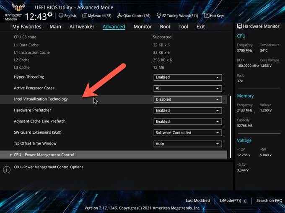This screenshot has height=213, width=285.
Task: Click the L1 Data Cache row
Action: click(x=114, y=45)
